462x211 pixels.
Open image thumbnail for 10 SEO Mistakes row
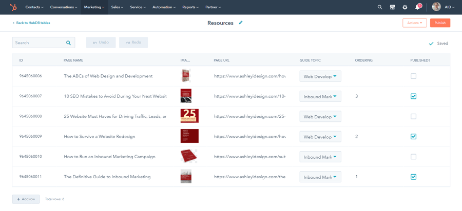pyautogui.click(x=186, y=96)
